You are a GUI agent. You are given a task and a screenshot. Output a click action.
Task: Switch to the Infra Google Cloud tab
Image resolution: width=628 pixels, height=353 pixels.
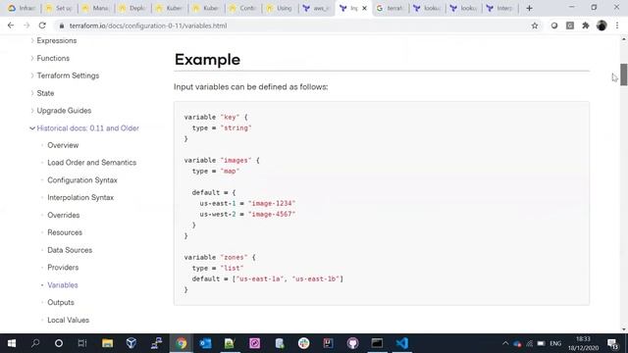point(22,8)
